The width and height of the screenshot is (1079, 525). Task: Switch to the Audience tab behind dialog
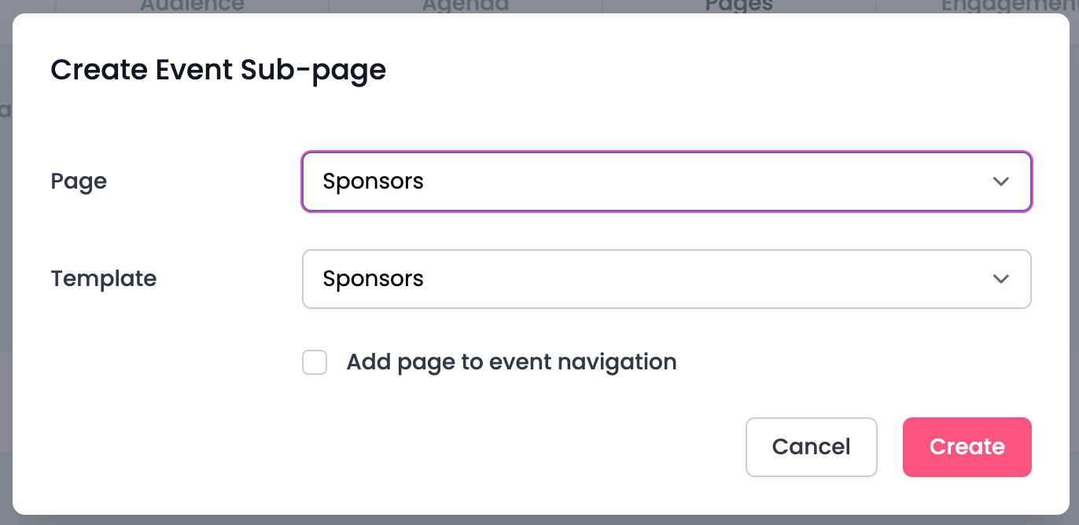click(192, 6)
